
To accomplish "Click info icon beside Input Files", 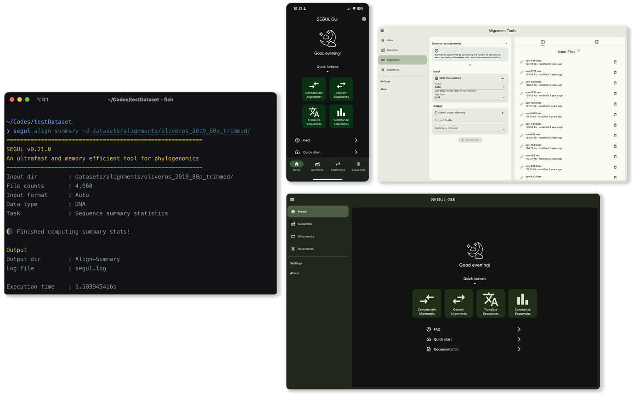I will tap(579, 51).
